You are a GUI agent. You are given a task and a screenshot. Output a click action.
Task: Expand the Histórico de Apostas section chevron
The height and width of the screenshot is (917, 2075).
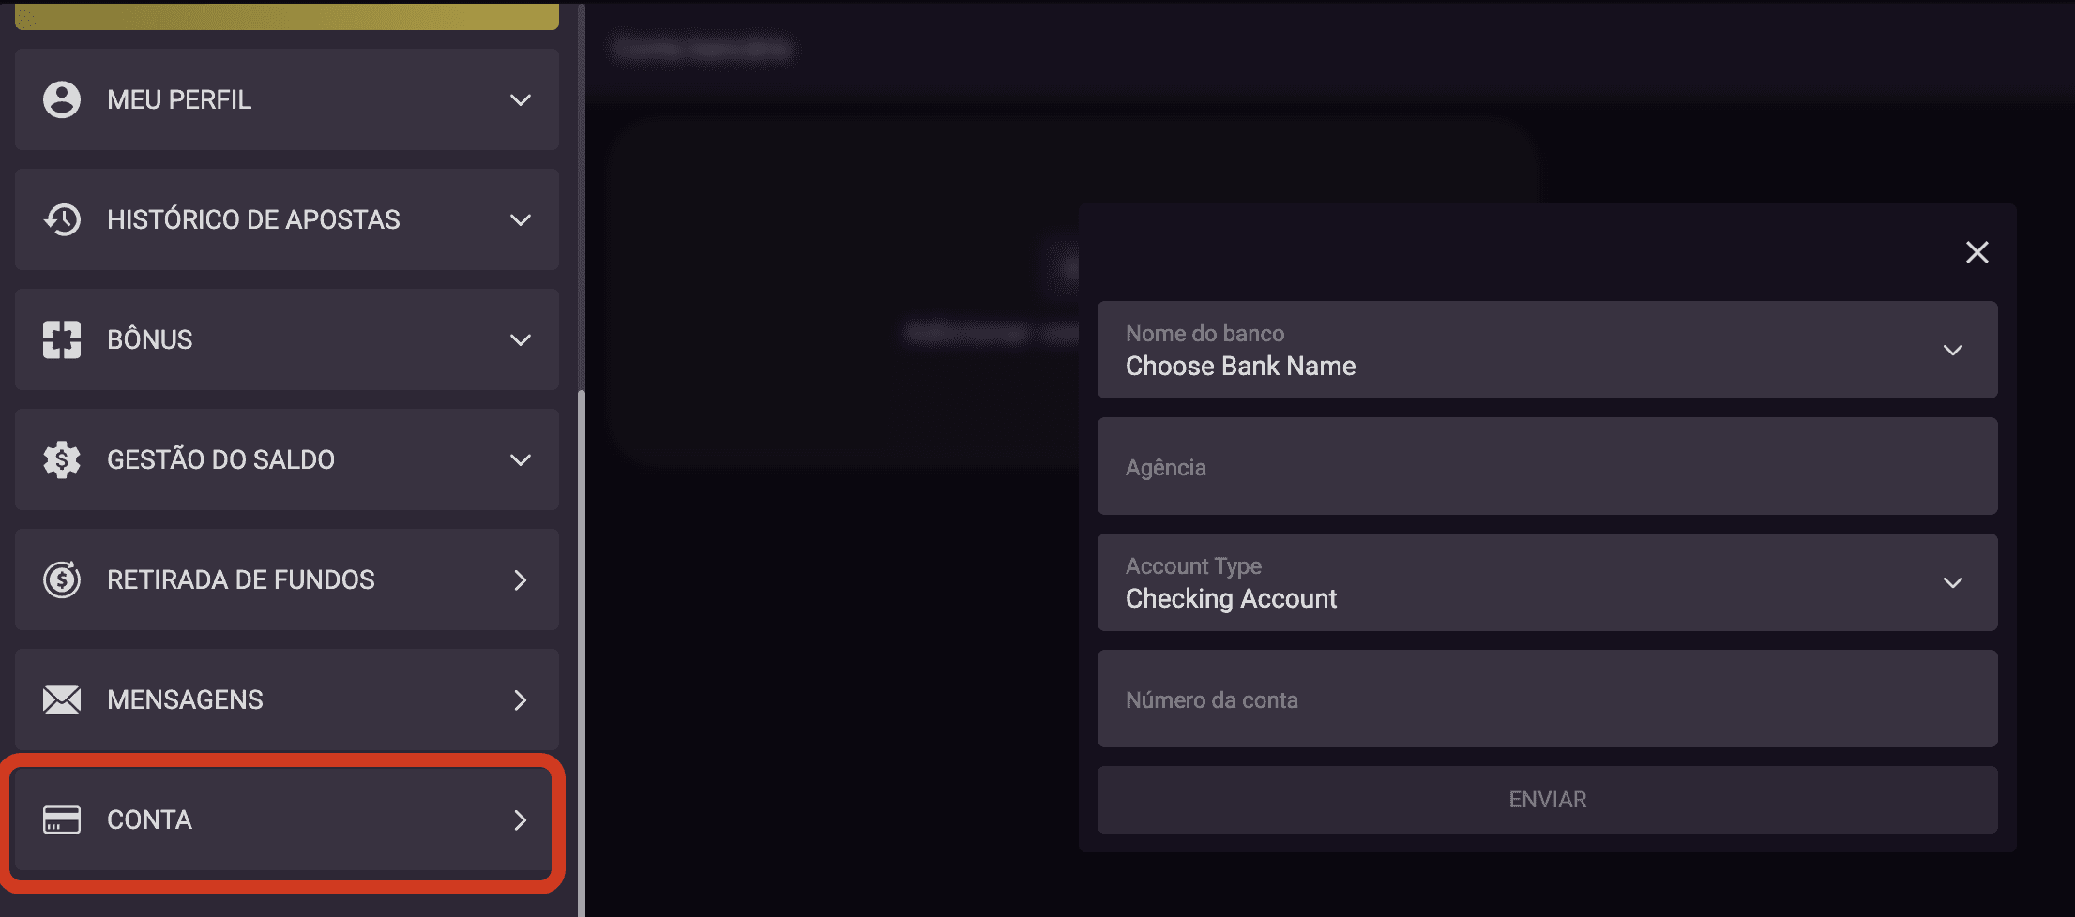[521, 219]
